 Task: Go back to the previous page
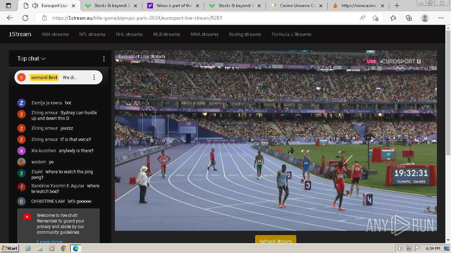click(x=10, y=18)
